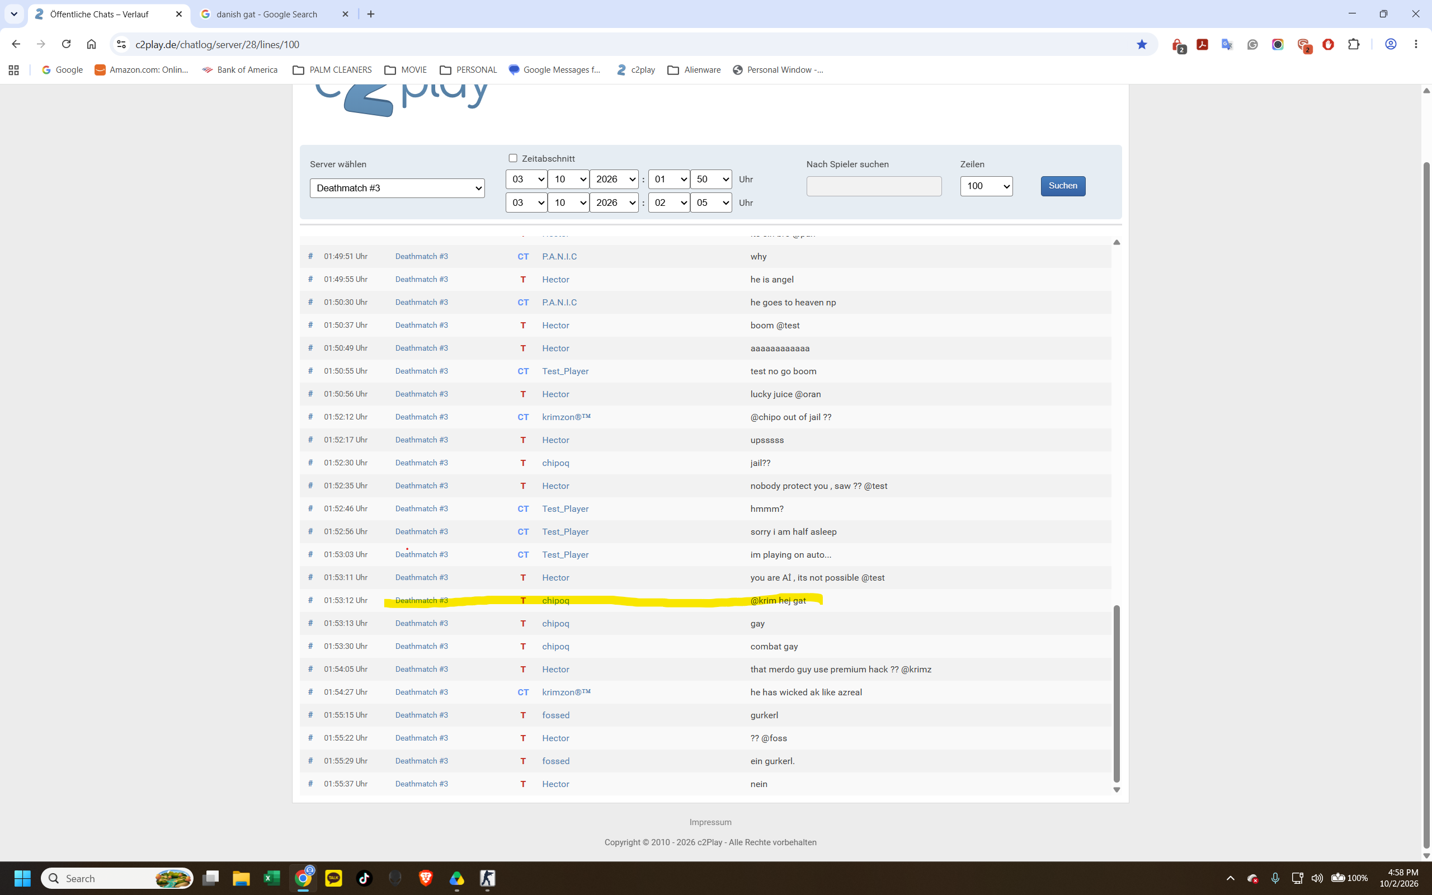This screenshot has height=895, width=1432.
Task: Open the c2play bookmark
Action: click(x=635, y=70)
